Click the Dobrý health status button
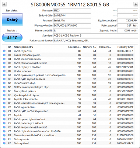140x148 pixels. point(12,20)
